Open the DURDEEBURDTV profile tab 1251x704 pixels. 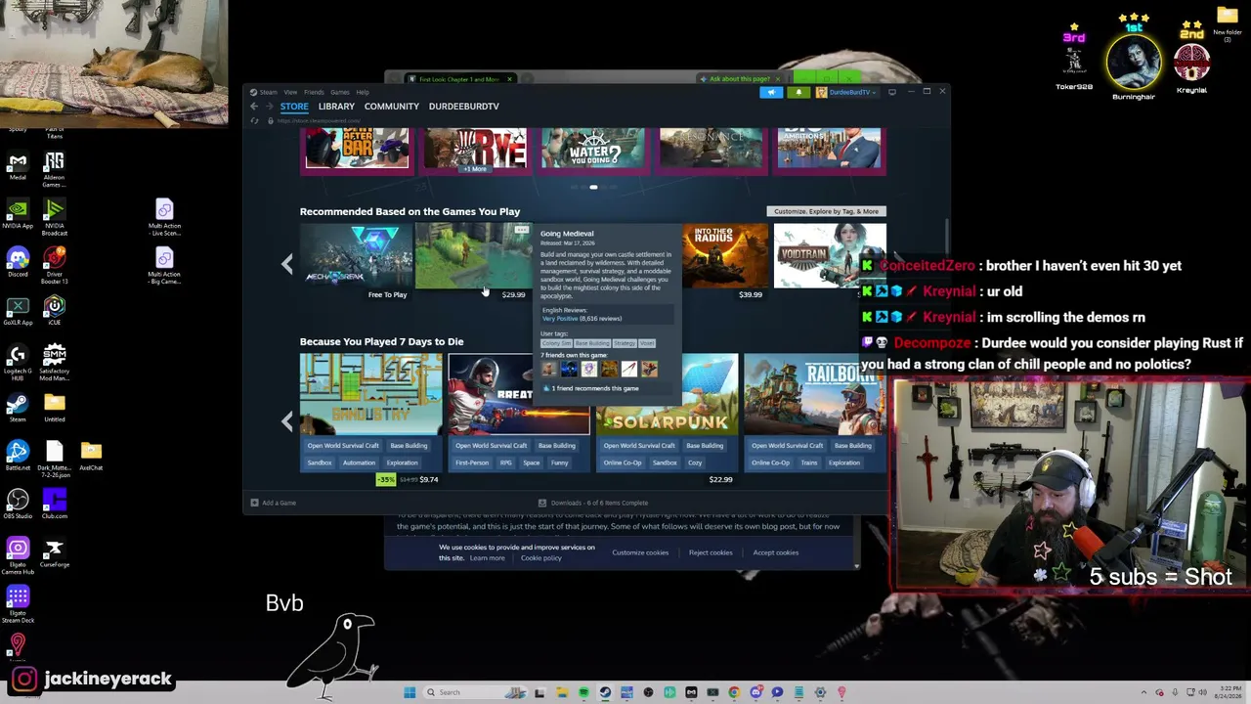point(463,107)
